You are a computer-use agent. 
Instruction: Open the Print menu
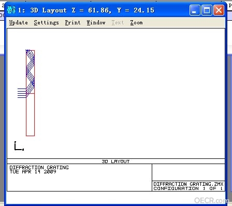coord(72,23)
